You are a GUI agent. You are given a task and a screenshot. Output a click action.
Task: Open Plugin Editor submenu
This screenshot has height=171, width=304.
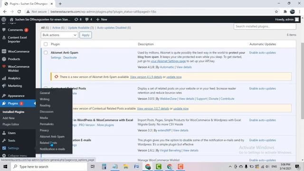click(x=10, y=124)
